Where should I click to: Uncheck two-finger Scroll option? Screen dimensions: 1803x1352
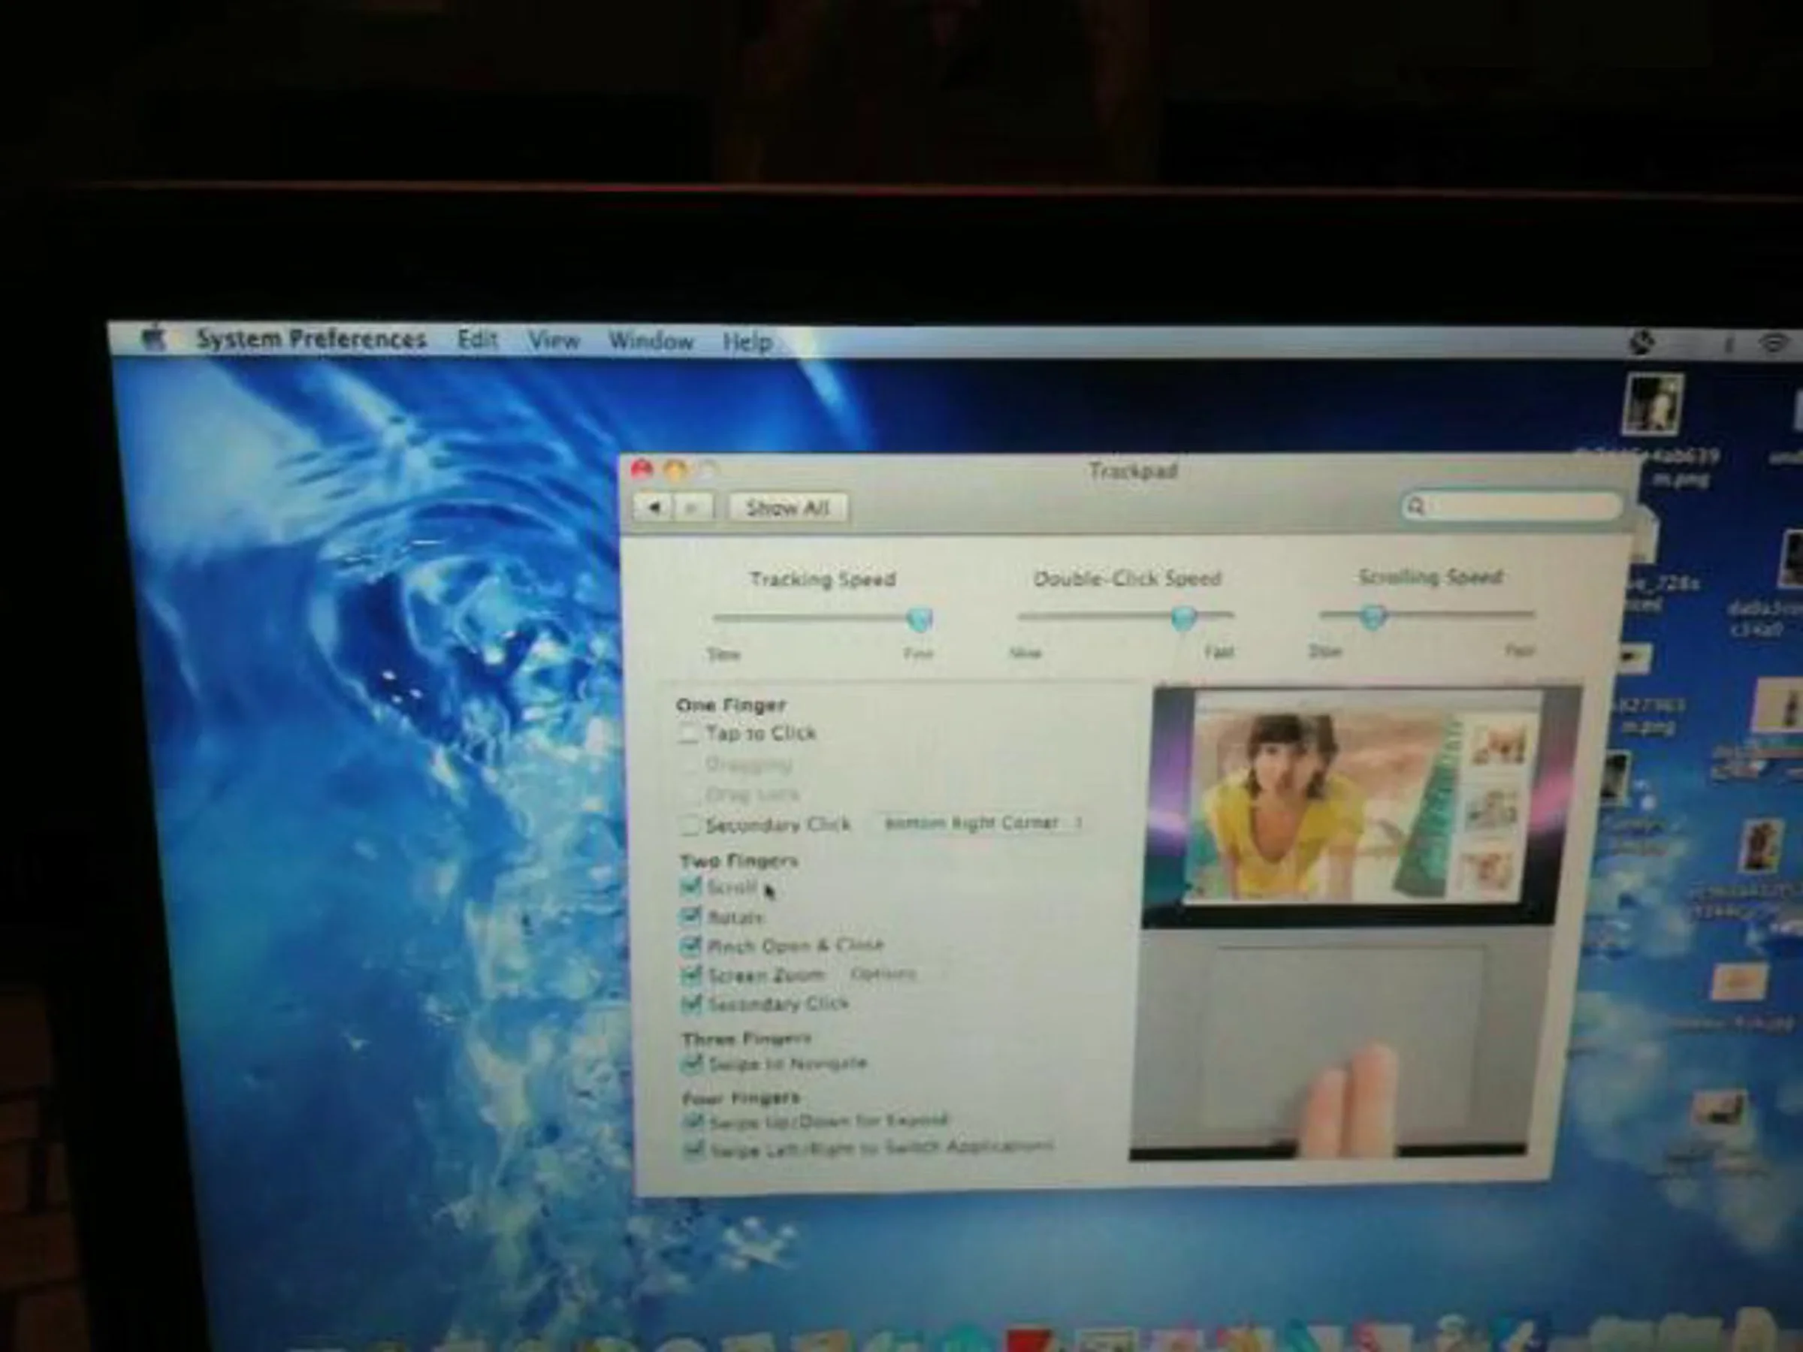click(691, 886)
